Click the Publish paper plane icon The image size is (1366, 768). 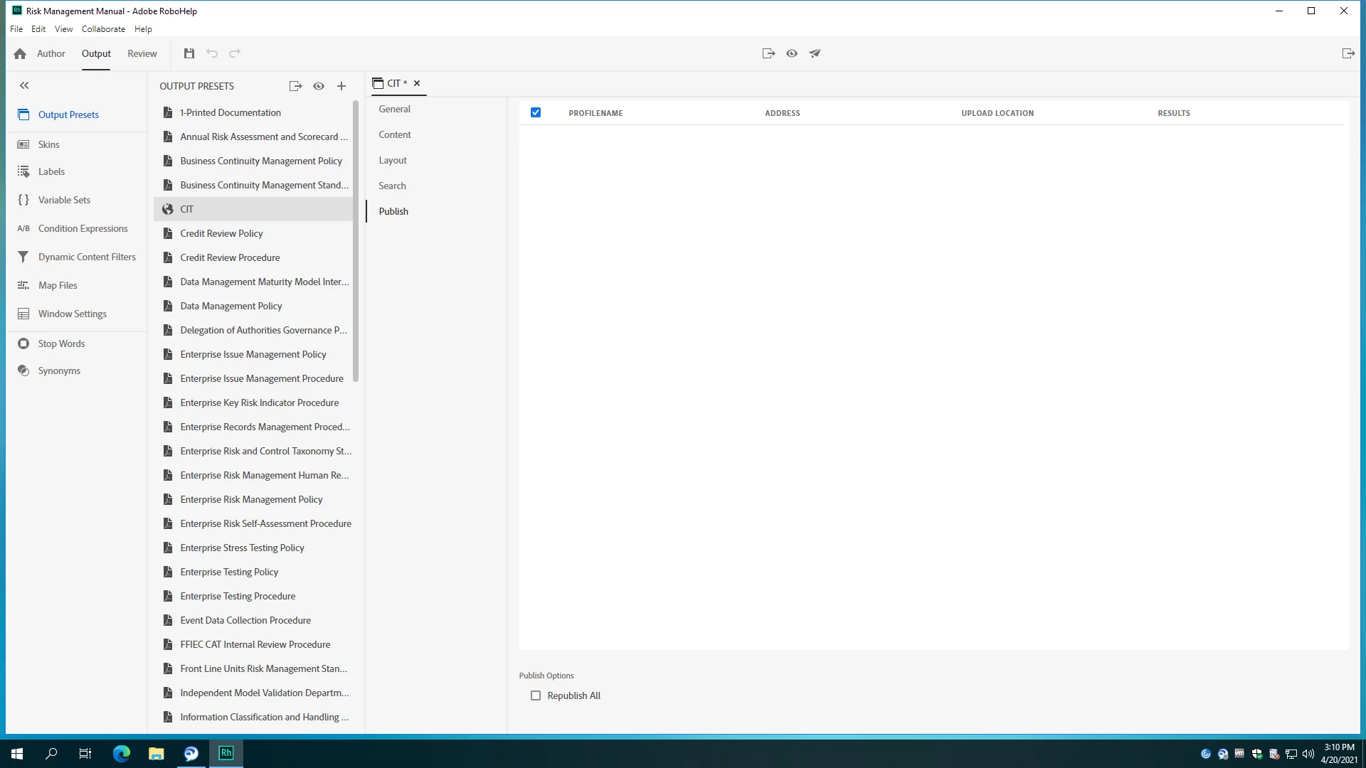point(815,53)
